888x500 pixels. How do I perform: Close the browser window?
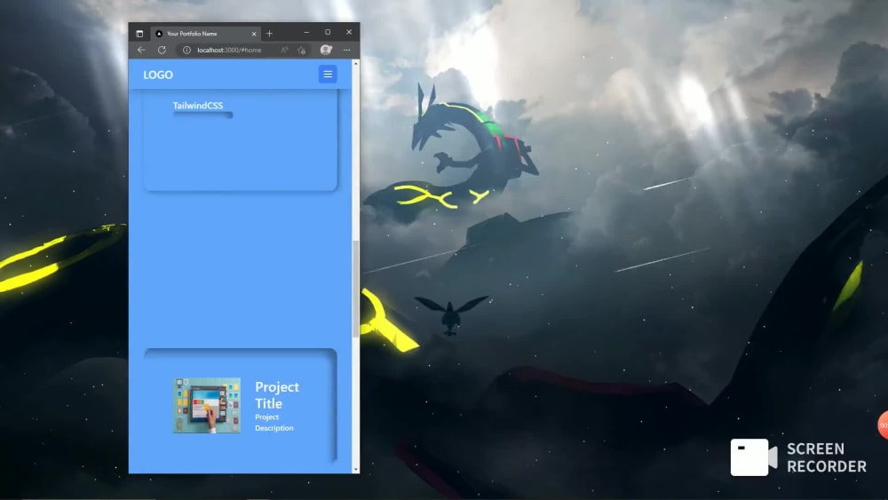(349, 32)
